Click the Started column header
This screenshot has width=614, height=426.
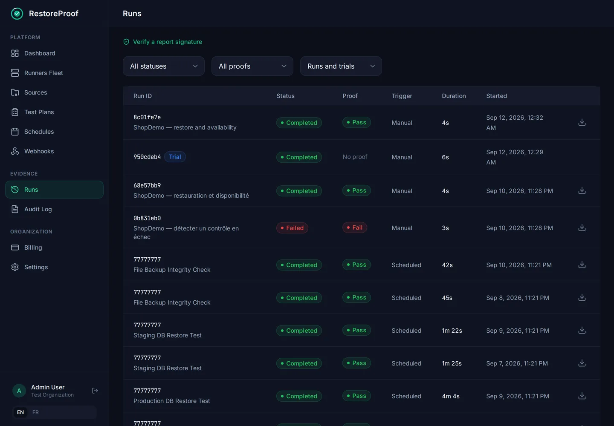(x=496, y=96)
